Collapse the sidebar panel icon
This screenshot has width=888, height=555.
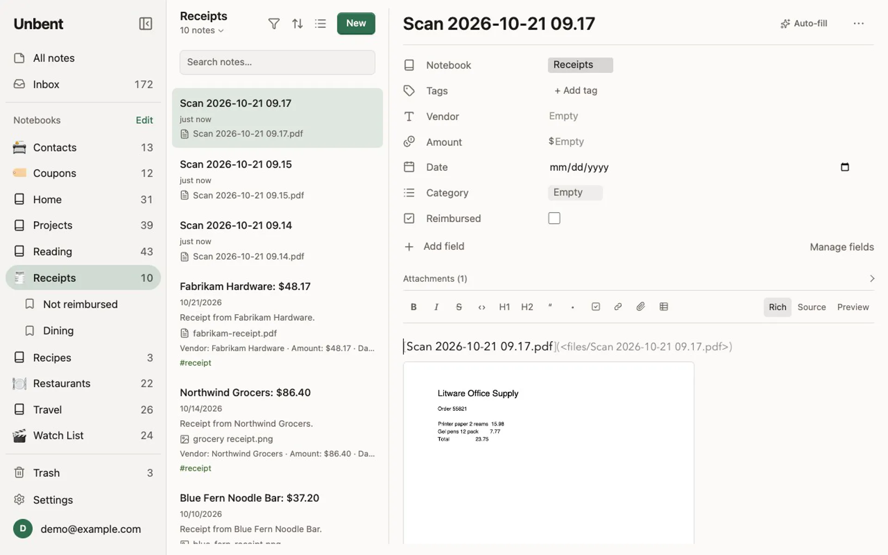pos(146,24)
